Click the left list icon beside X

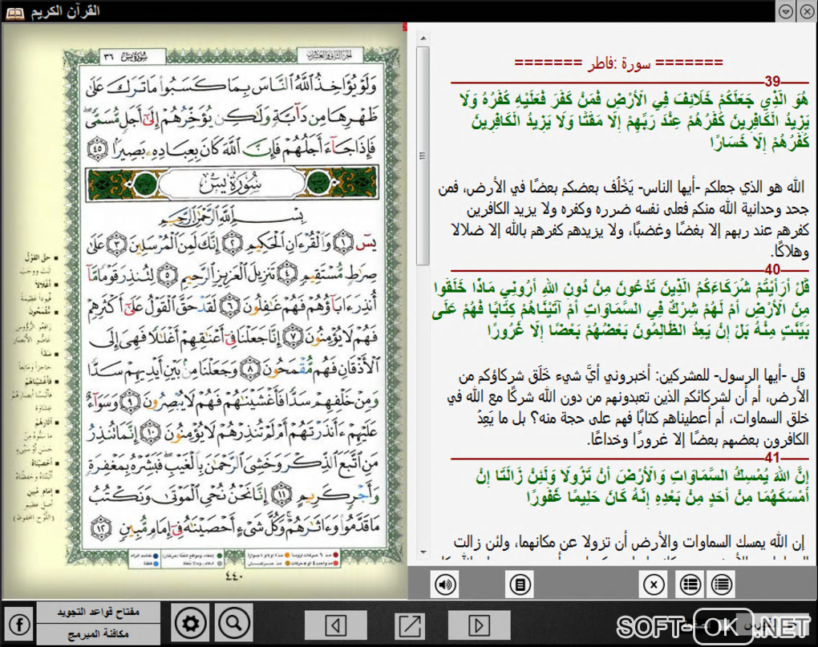[689, 584]
